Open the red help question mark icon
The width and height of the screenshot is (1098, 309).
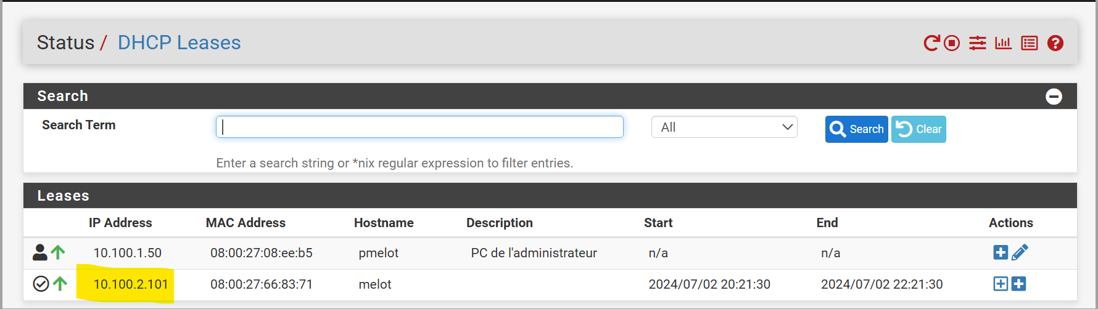[x=1055, y=43]
